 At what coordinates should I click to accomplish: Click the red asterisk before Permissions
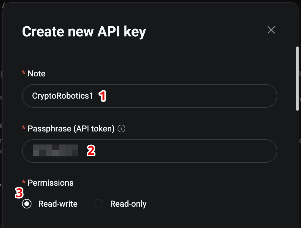tap(24, 182)
